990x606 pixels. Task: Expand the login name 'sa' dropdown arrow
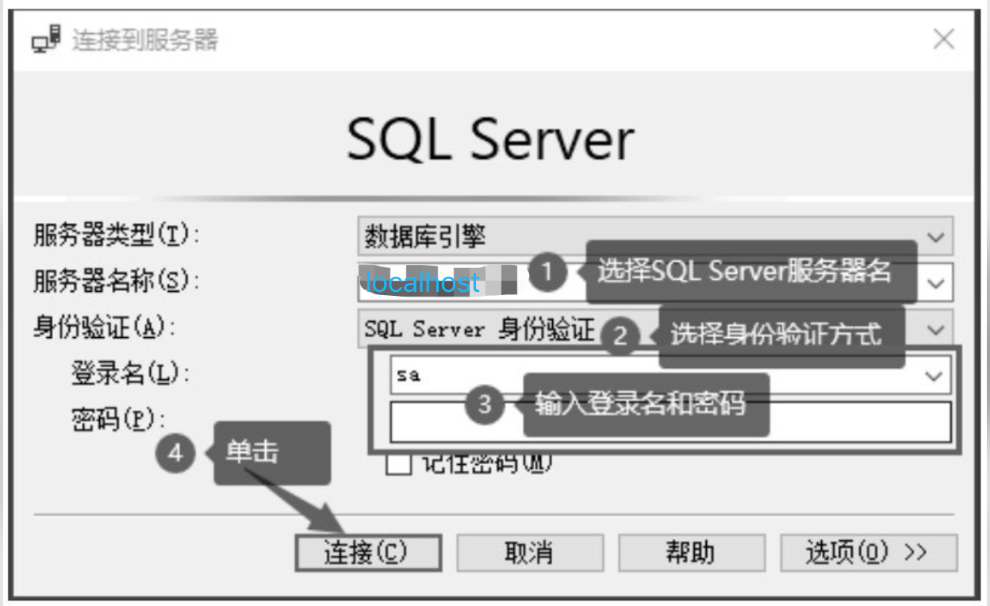[934, 376]
